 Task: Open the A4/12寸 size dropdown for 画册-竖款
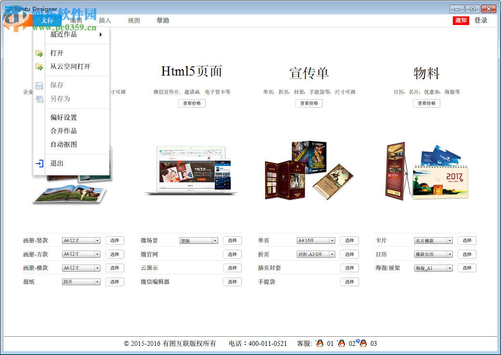click(x=81, y=240)
